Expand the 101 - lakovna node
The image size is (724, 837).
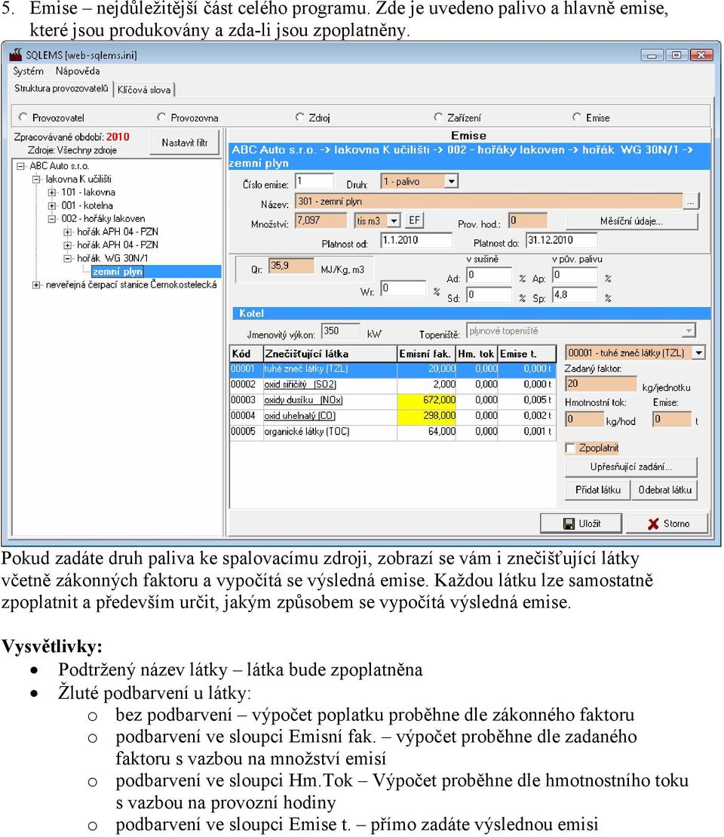(52, 192)
